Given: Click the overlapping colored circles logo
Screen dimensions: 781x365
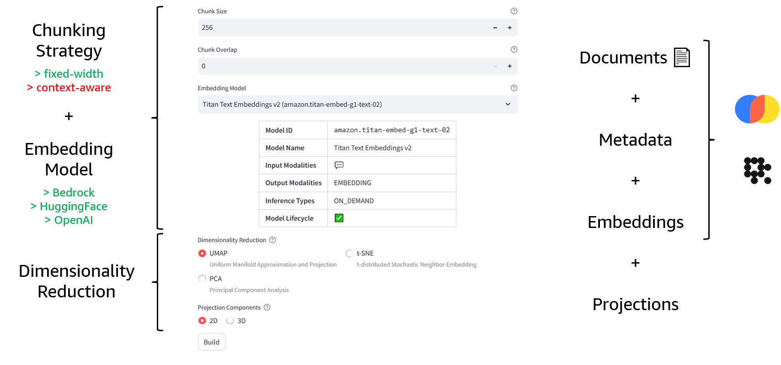Looking at the screenshot, I should click(x=757, y=109).
